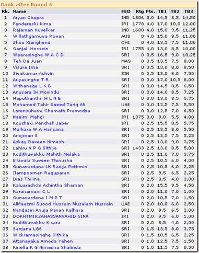Click the MAS federation cell for Teh De Juan
This screenshot has height=253, width=199.
pos(126,61)
